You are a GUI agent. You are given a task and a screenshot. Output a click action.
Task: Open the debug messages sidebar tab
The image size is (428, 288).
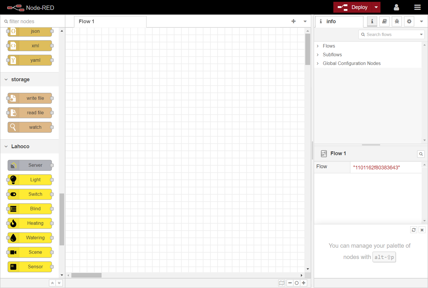[x=397, y=21]
